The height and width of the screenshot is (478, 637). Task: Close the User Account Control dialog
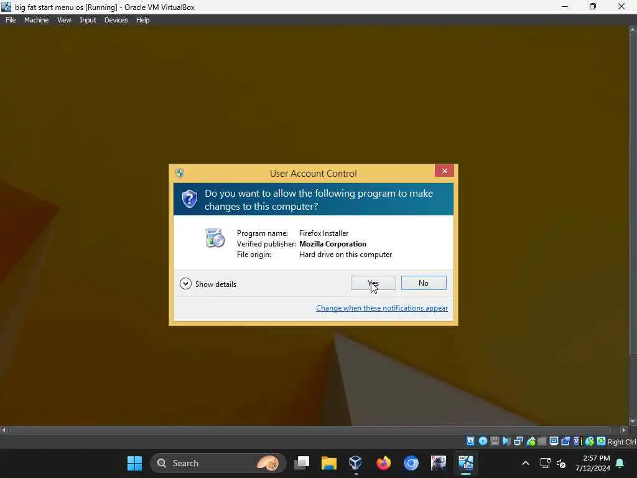pos(444,171)
